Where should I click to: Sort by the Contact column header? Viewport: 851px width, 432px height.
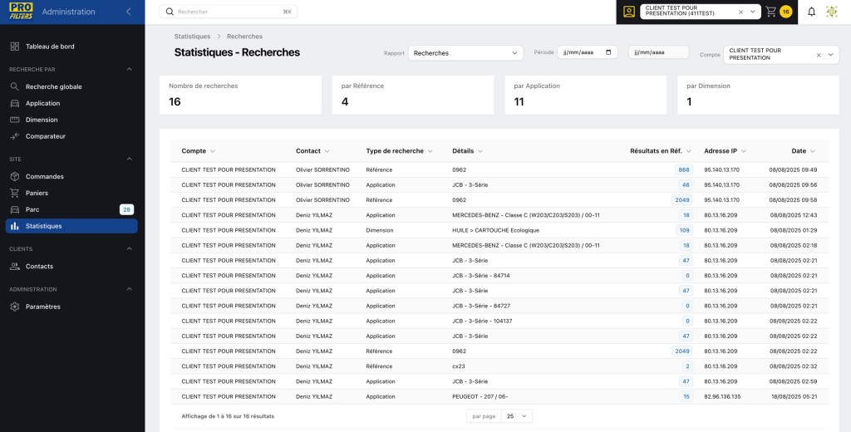(x=312, y=151)
